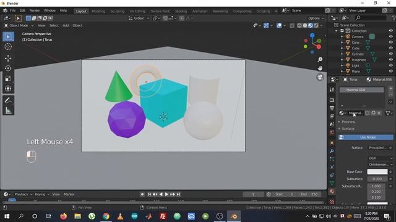Hide the Camera in outliner

[390, 36]
